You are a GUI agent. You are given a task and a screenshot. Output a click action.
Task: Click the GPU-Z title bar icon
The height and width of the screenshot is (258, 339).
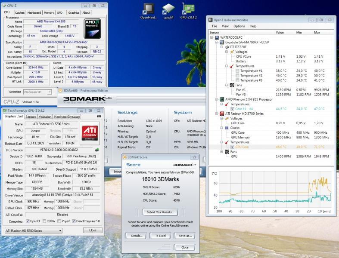[5, 111]
